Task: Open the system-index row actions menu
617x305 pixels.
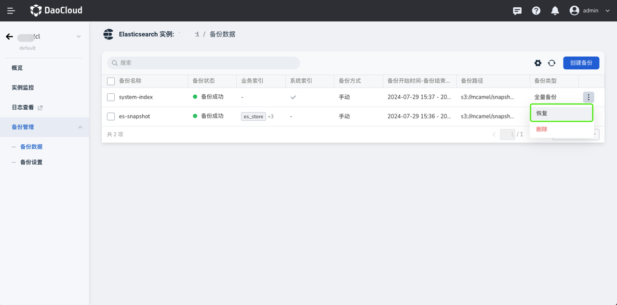Action: [588, 97]
